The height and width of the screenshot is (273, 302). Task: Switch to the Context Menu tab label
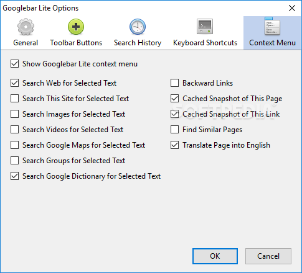(x=272, y=43)
